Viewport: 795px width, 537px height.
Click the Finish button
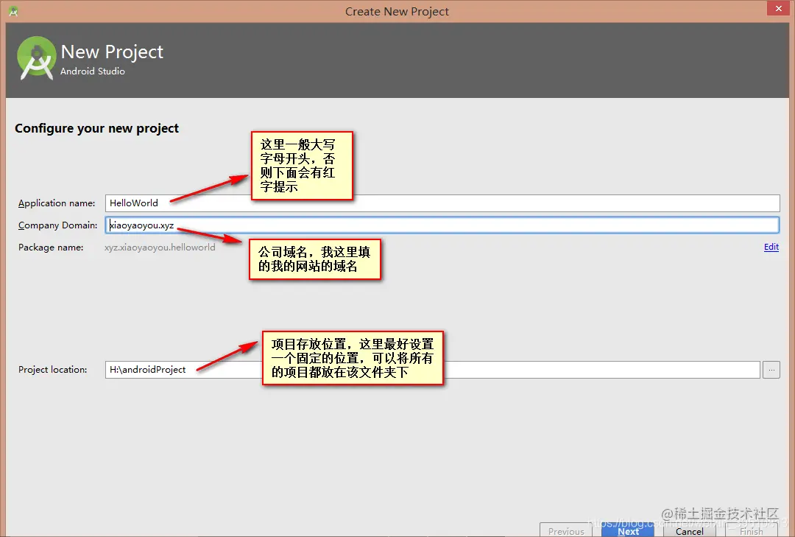752,530
